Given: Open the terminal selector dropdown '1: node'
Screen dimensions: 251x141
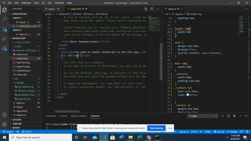Looking at the screenshot, I should [x=202, y=116].
